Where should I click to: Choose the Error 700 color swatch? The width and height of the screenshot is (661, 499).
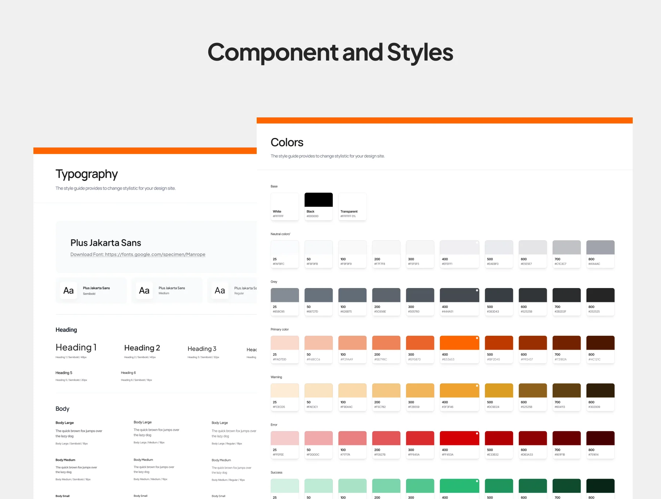coord(567,445)
